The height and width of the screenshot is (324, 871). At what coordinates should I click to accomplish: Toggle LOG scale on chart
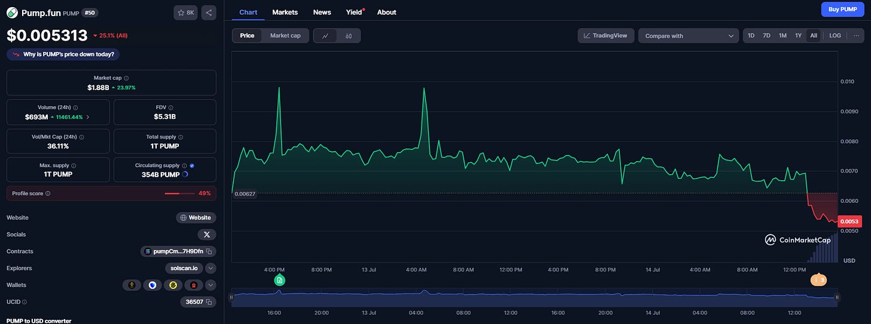pos(835,36)
